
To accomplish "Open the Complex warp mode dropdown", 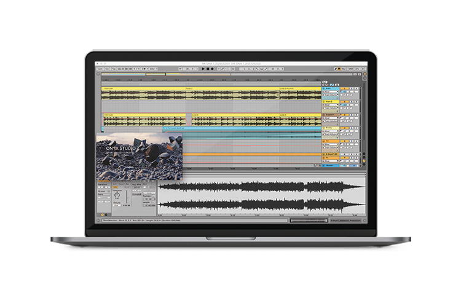I will pos(136,194).
